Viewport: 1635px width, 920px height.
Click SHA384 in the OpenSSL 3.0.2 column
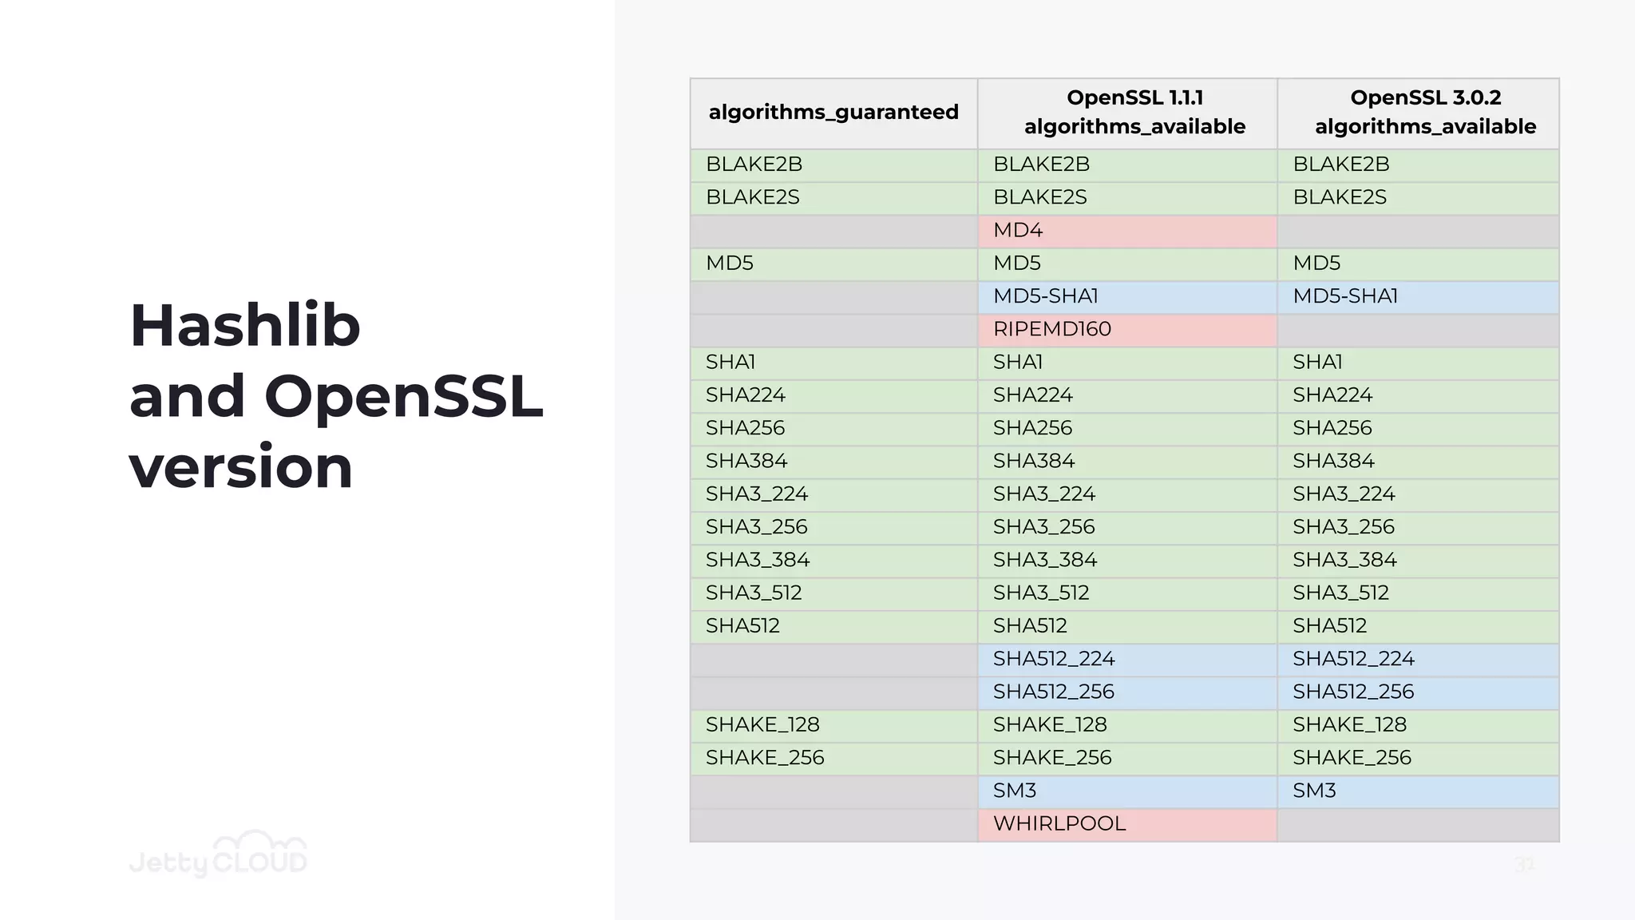(1333, 461)
